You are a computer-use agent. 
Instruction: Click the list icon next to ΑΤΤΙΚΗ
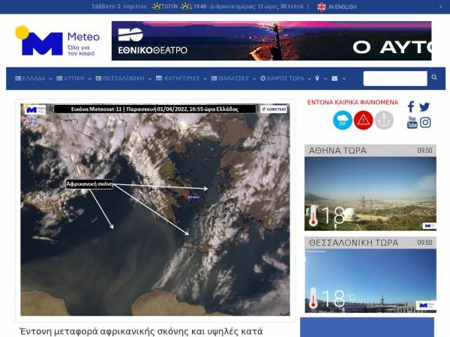coord(59,78)
